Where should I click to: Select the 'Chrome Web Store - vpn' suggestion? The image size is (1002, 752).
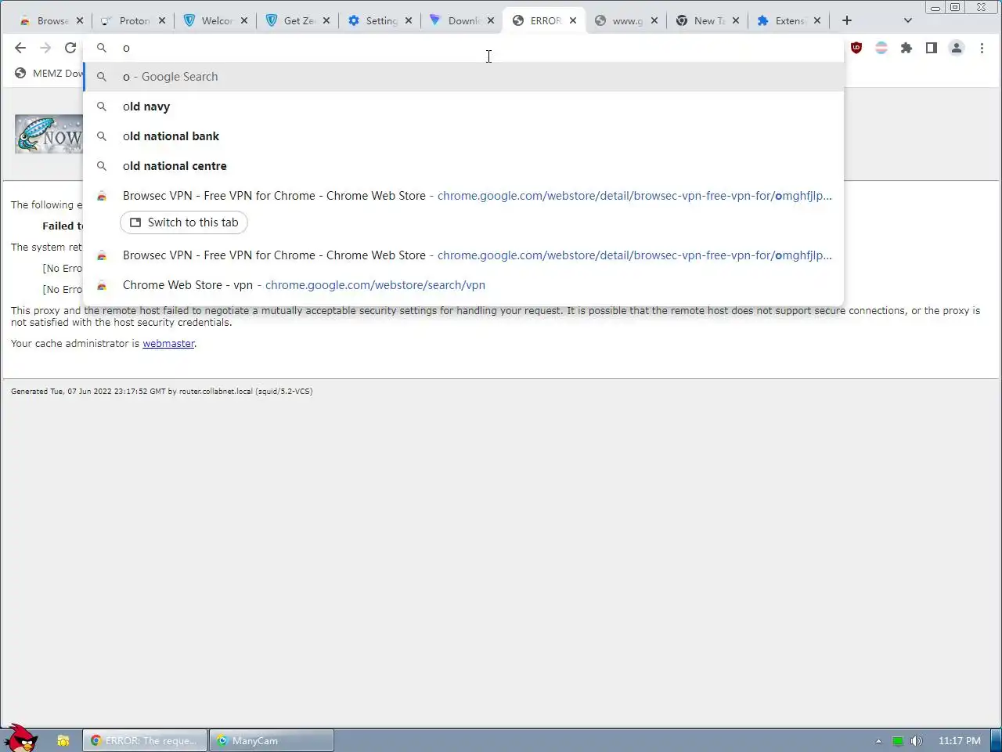[x=463, y=285]
